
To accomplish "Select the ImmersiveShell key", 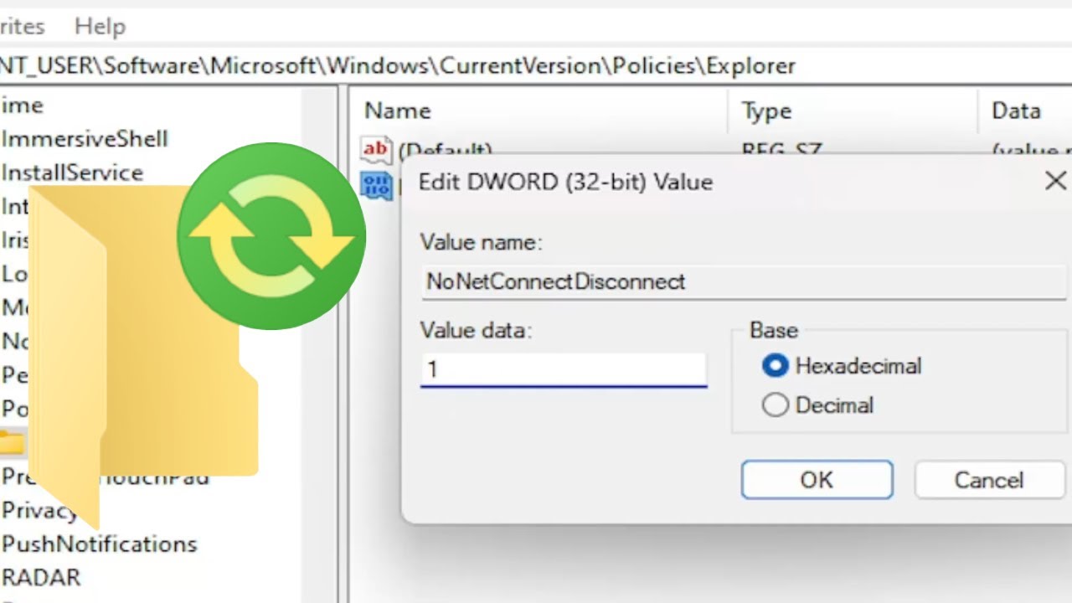I will [x=85, y=138].
